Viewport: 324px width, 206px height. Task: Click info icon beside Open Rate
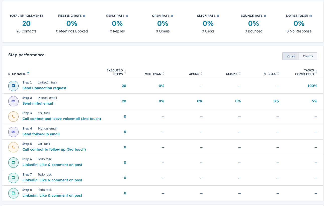click(x=172, y=16)
